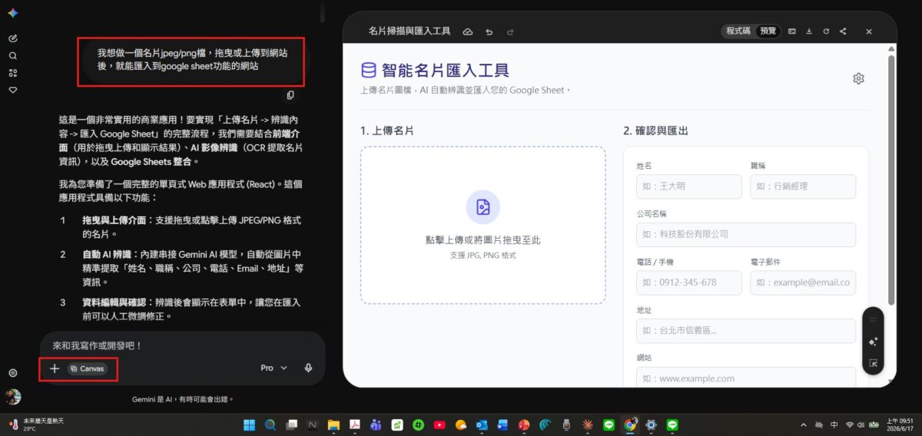Refresh the canvas preview
The width and height of the screenshot is (922, 436).
click(x=826, y=31)
